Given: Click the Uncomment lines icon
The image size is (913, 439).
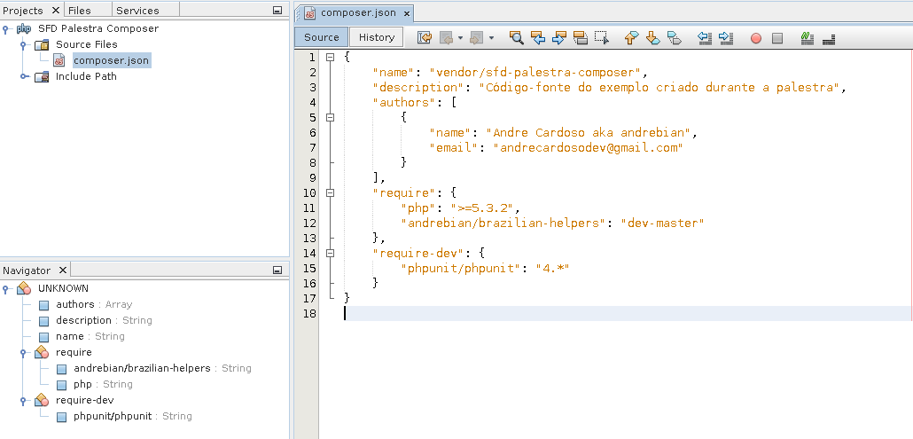Looking at the screenshot, I should (829, 39).
